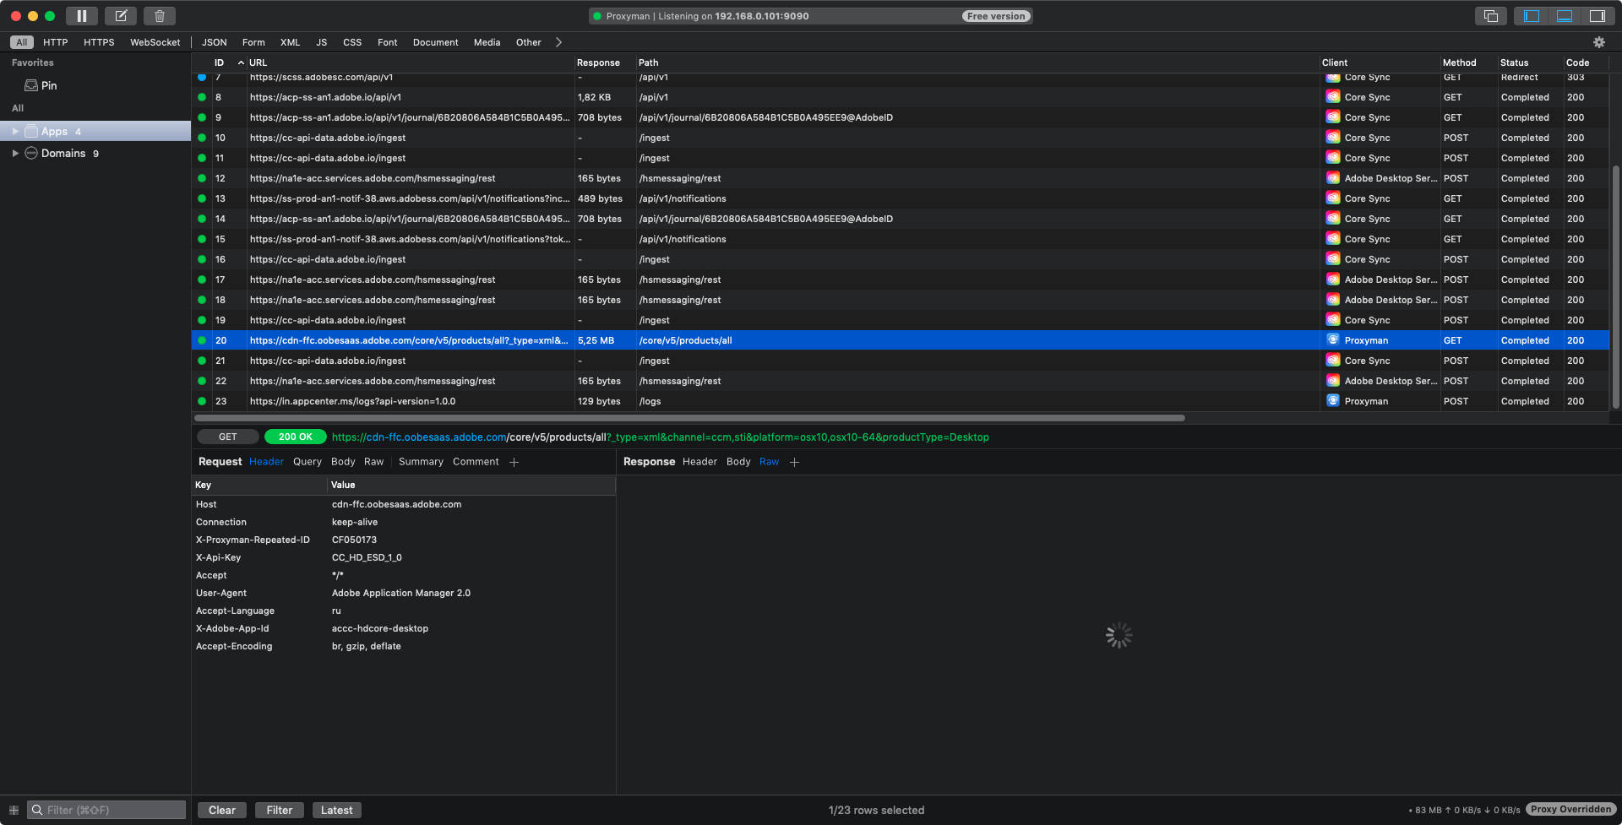Switch to Response Raw tab
The height and width of the screenshot is (825, 1622).
click(769, 462)
